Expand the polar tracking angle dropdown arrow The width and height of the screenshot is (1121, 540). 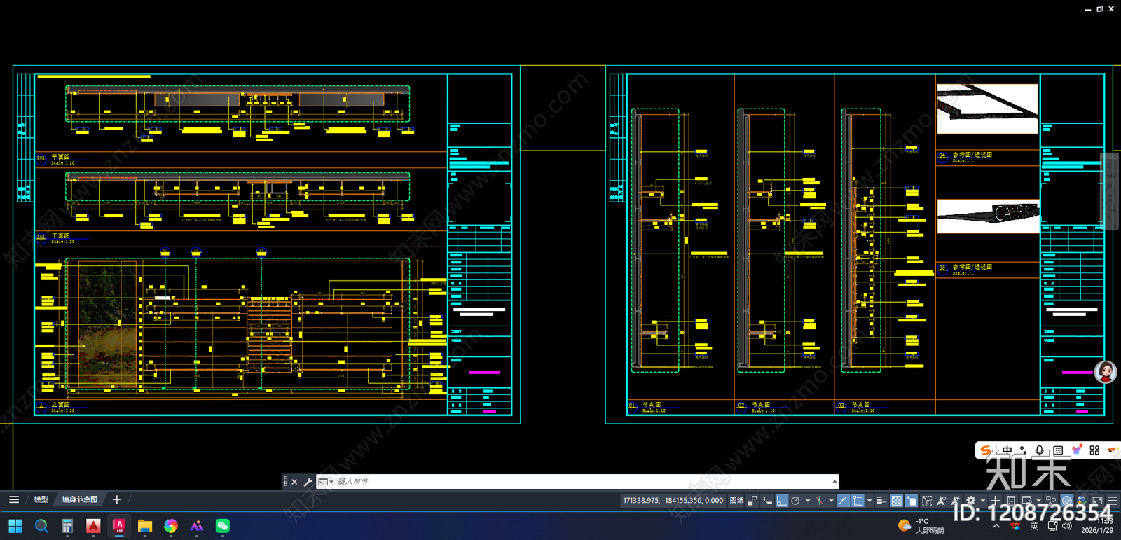click(x=808, y=501)
